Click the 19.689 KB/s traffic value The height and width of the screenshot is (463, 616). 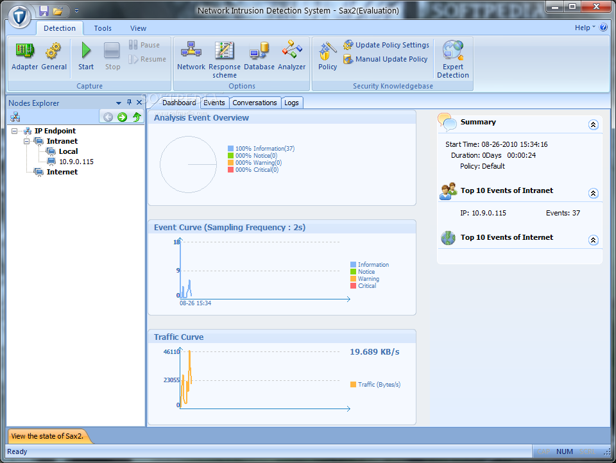pos(374,352)
